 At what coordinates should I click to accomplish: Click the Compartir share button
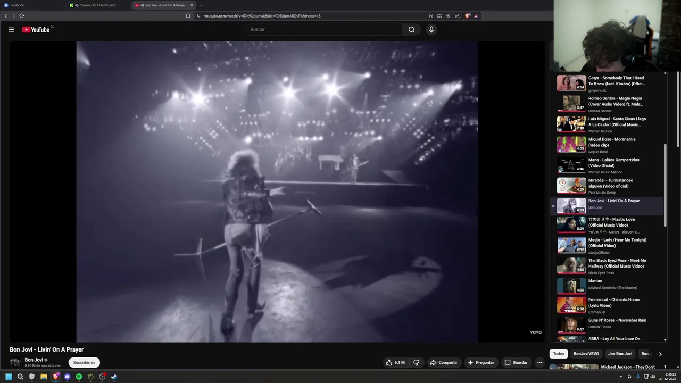coord(444,363)
